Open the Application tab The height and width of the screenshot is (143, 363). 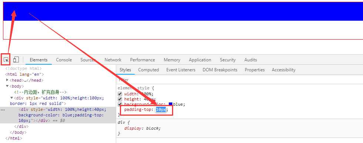click(x=200, y=59)
